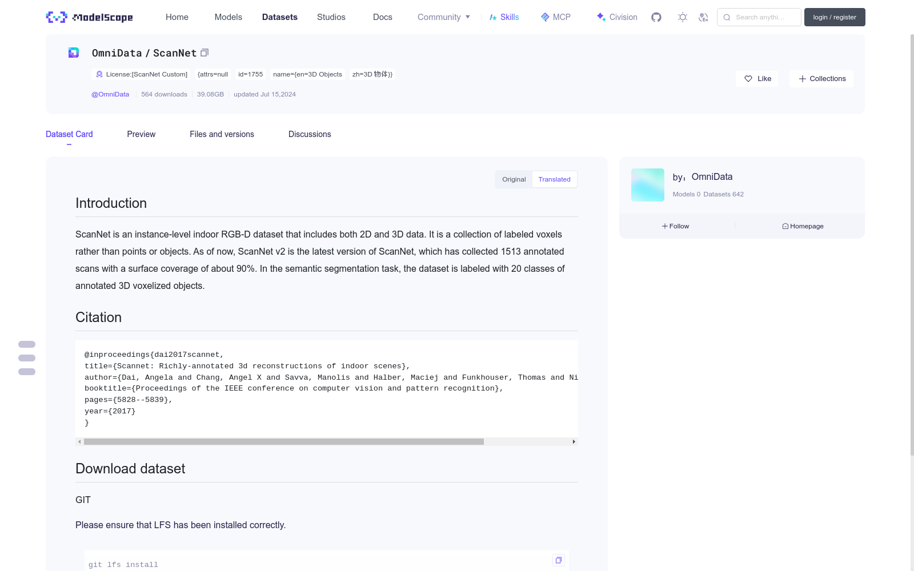Click the updated Jul 15,2024 text
914x571 pixels.
[264, 94]
